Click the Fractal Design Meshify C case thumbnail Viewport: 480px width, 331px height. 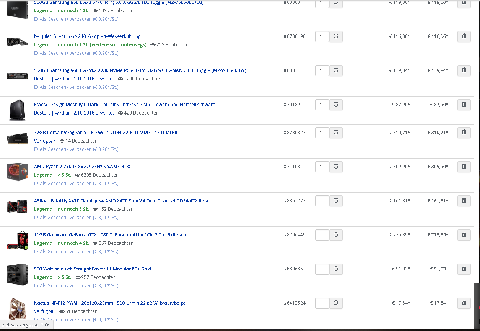18,110
